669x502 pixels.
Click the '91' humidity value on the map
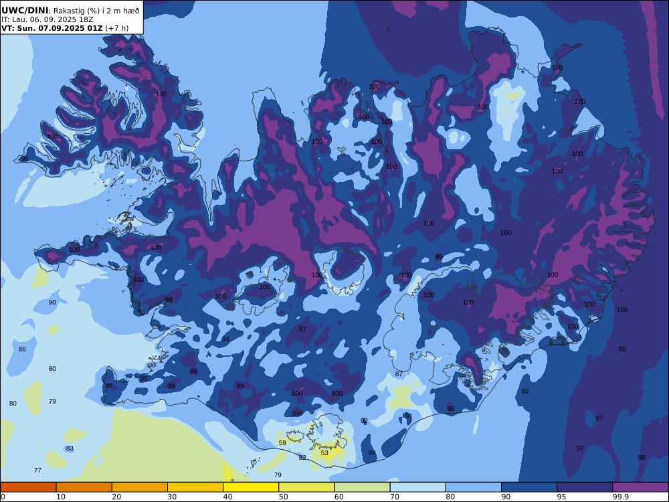click(409, 416)
